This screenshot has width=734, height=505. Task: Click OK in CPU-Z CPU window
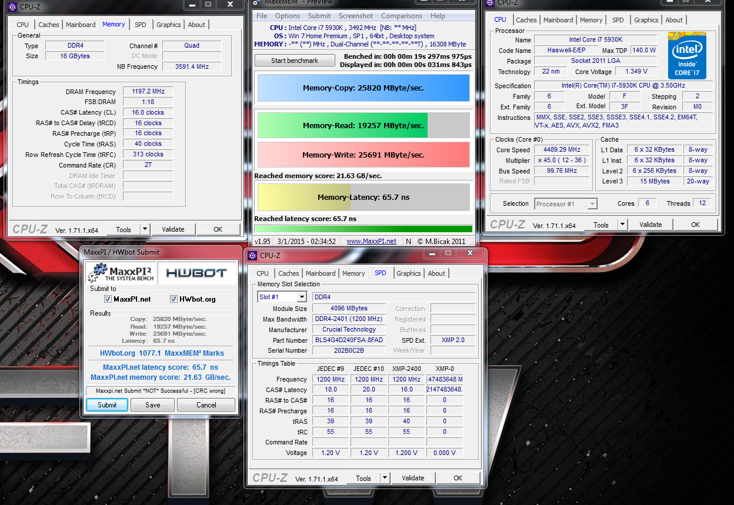696,225
